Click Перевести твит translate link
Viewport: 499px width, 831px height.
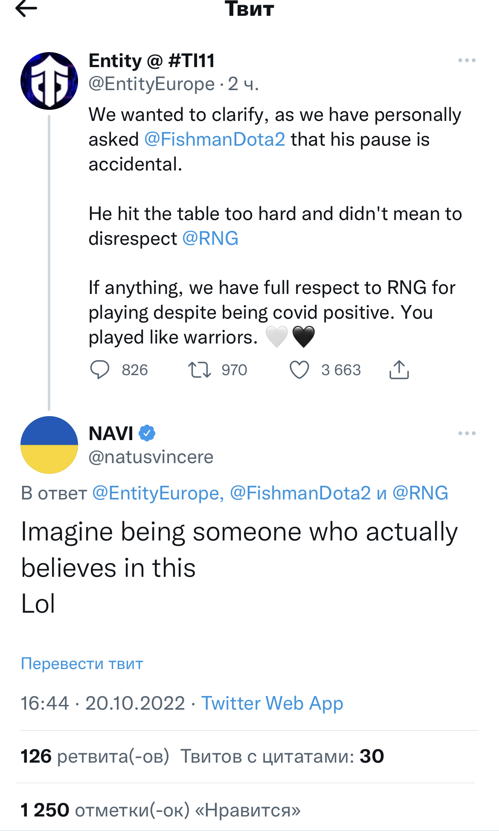pos(82,664)
